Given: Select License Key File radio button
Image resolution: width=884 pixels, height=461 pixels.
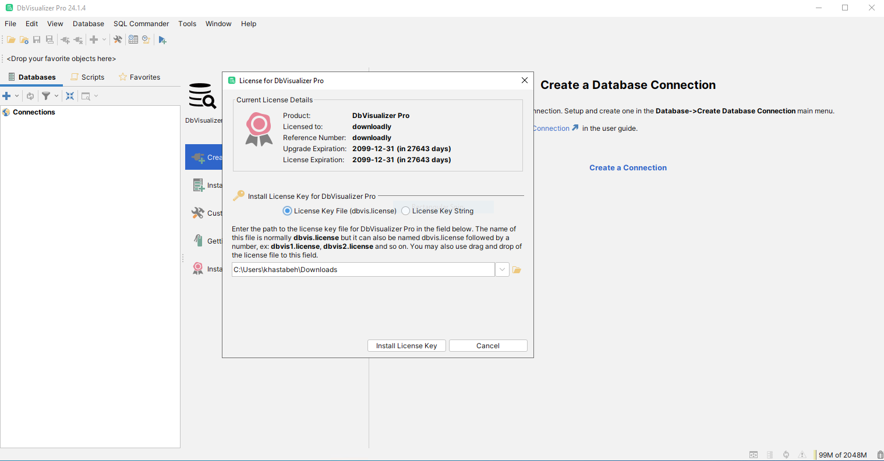Looking at the screenshot, I should coord(287,211).
